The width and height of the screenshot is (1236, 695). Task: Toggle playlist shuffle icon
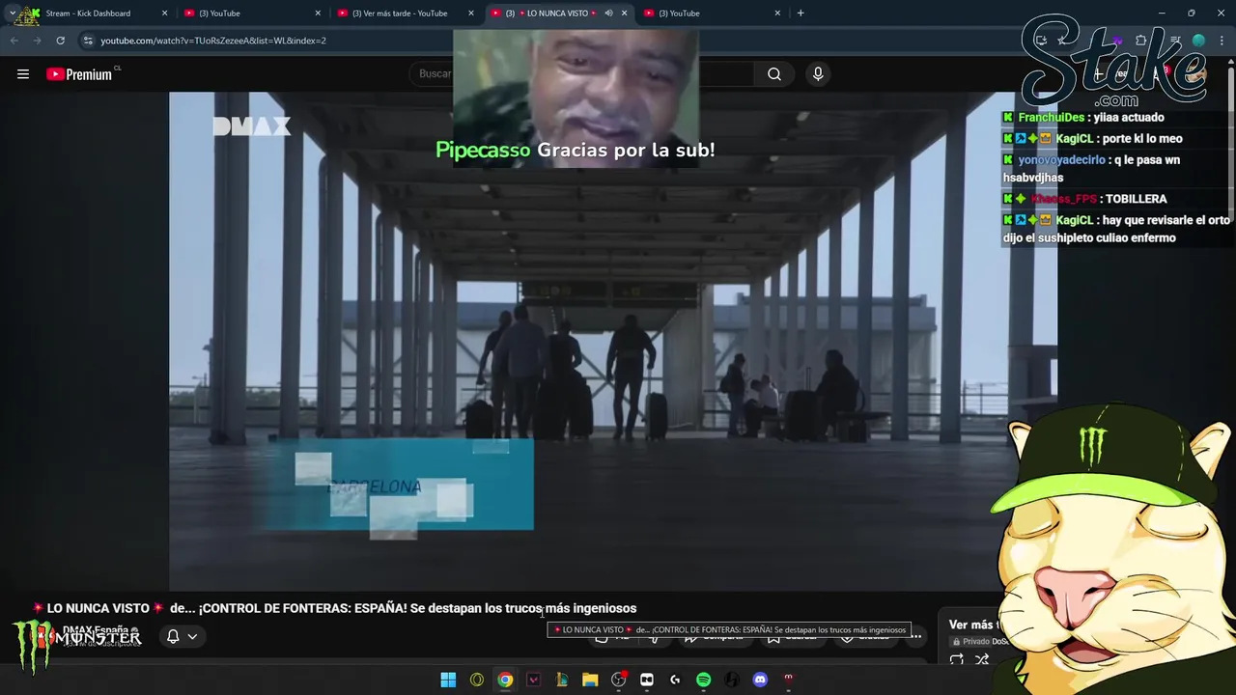click(x=982, y=660)
